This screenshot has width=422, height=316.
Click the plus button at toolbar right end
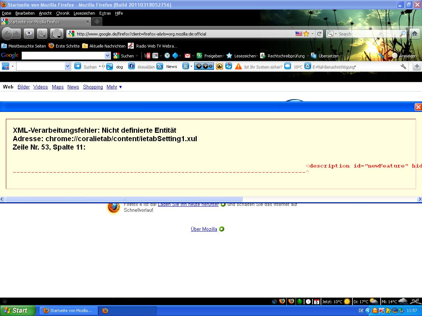click(417, 66)
